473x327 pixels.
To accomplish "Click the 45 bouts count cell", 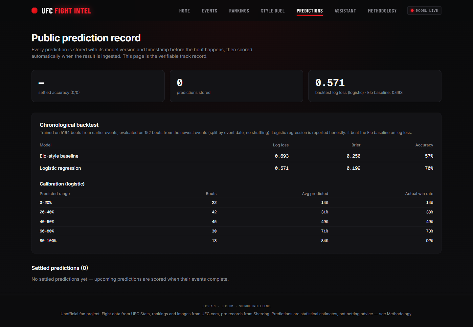I will coord(214,222).
